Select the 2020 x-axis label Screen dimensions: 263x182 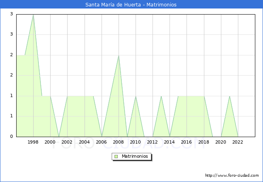(x=221, y=142)
